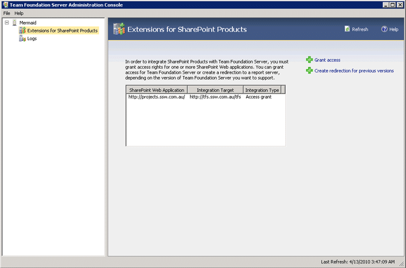Click the plus icon beside Create redirection
Image resolution: width=406 pixels, height=268 pixels.
click(x=309, y=70)
